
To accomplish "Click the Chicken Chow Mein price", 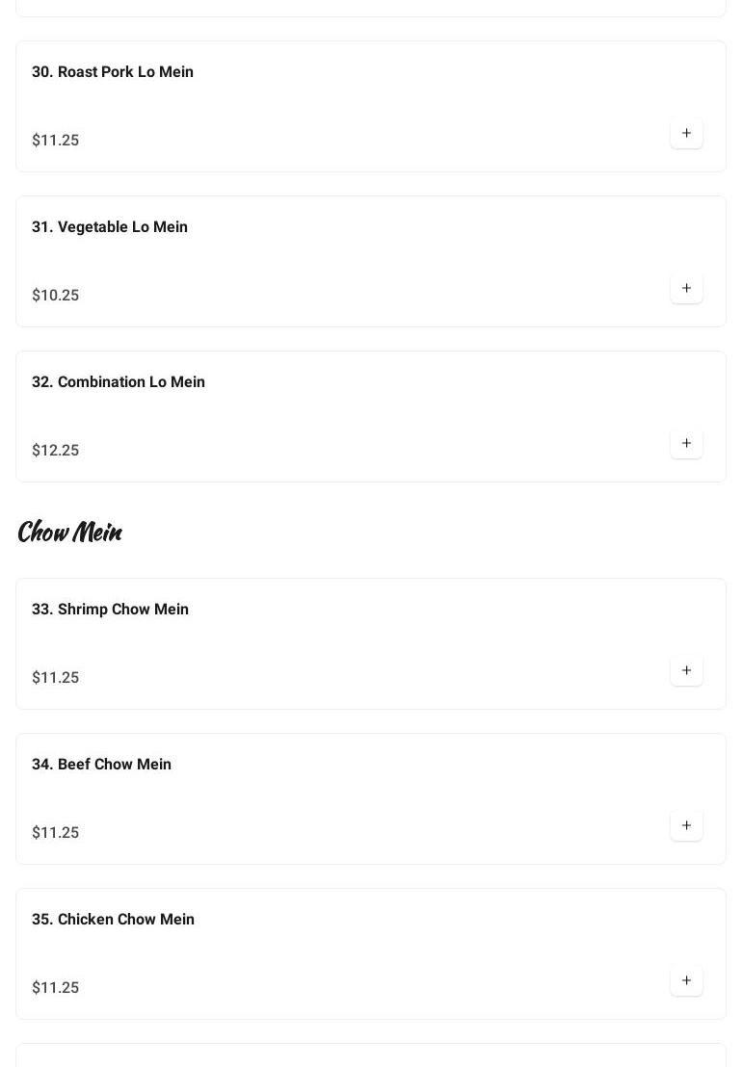I will tap(56, 988).
